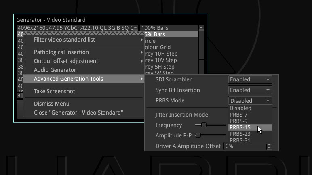Viewport: 312px width, 175px height.
Task: Click the pattern list scrollbar thumb
Action: point(201,45)
